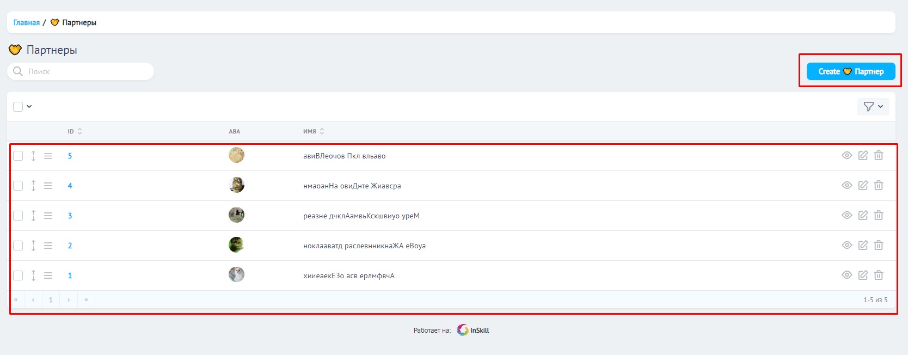
Task: Expand the filter funnel dropdown
Action: pos(873,107)
